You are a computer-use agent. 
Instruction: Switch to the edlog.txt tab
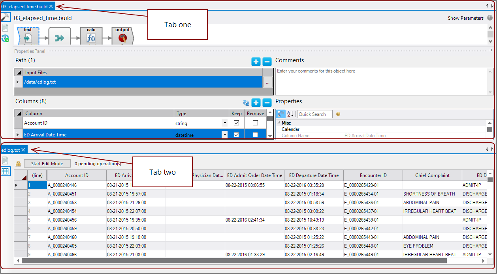pyautogui.click(x=10, y=150)
